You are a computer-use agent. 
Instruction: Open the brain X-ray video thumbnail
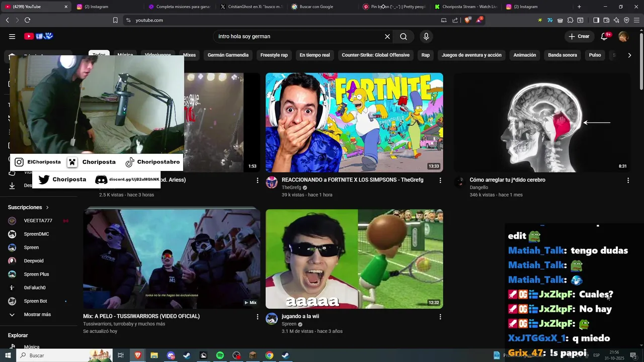click(542, 123)
